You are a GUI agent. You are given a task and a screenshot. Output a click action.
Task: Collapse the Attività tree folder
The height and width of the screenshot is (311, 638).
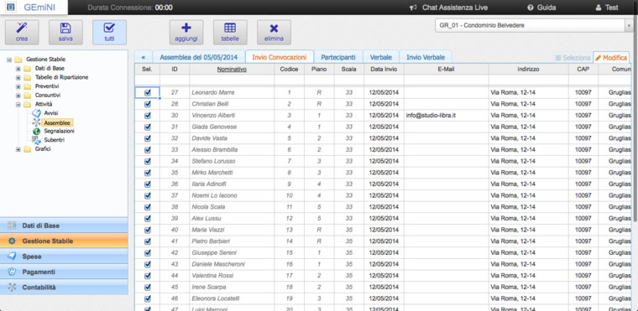point(18,105)
